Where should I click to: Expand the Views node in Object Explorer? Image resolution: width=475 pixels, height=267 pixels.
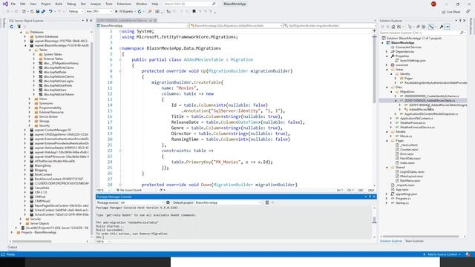pos(30,99)
